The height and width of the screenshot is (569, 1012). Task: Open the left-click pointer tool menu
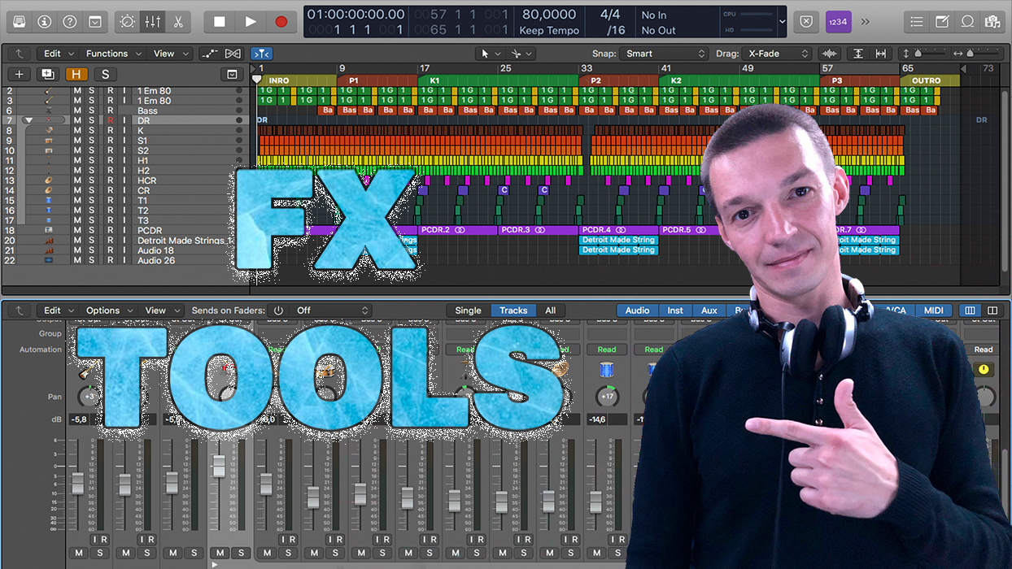pos(490,54)
